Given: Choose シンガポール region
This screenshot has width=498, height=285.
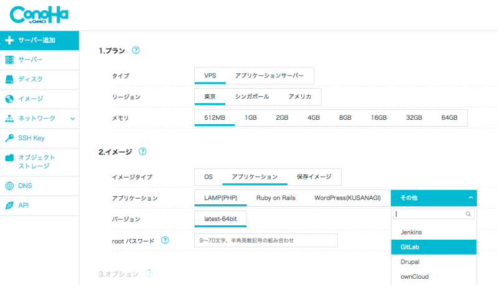Looking at the screenshot, I should coord(252,97).
